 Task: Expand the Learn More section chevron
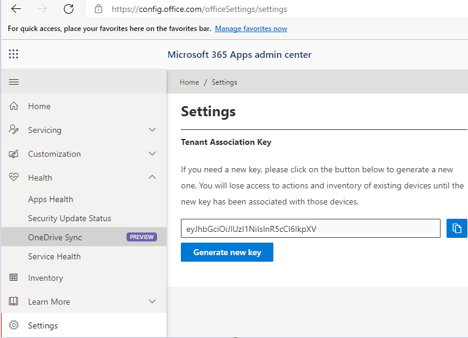(x=152, y=302)
